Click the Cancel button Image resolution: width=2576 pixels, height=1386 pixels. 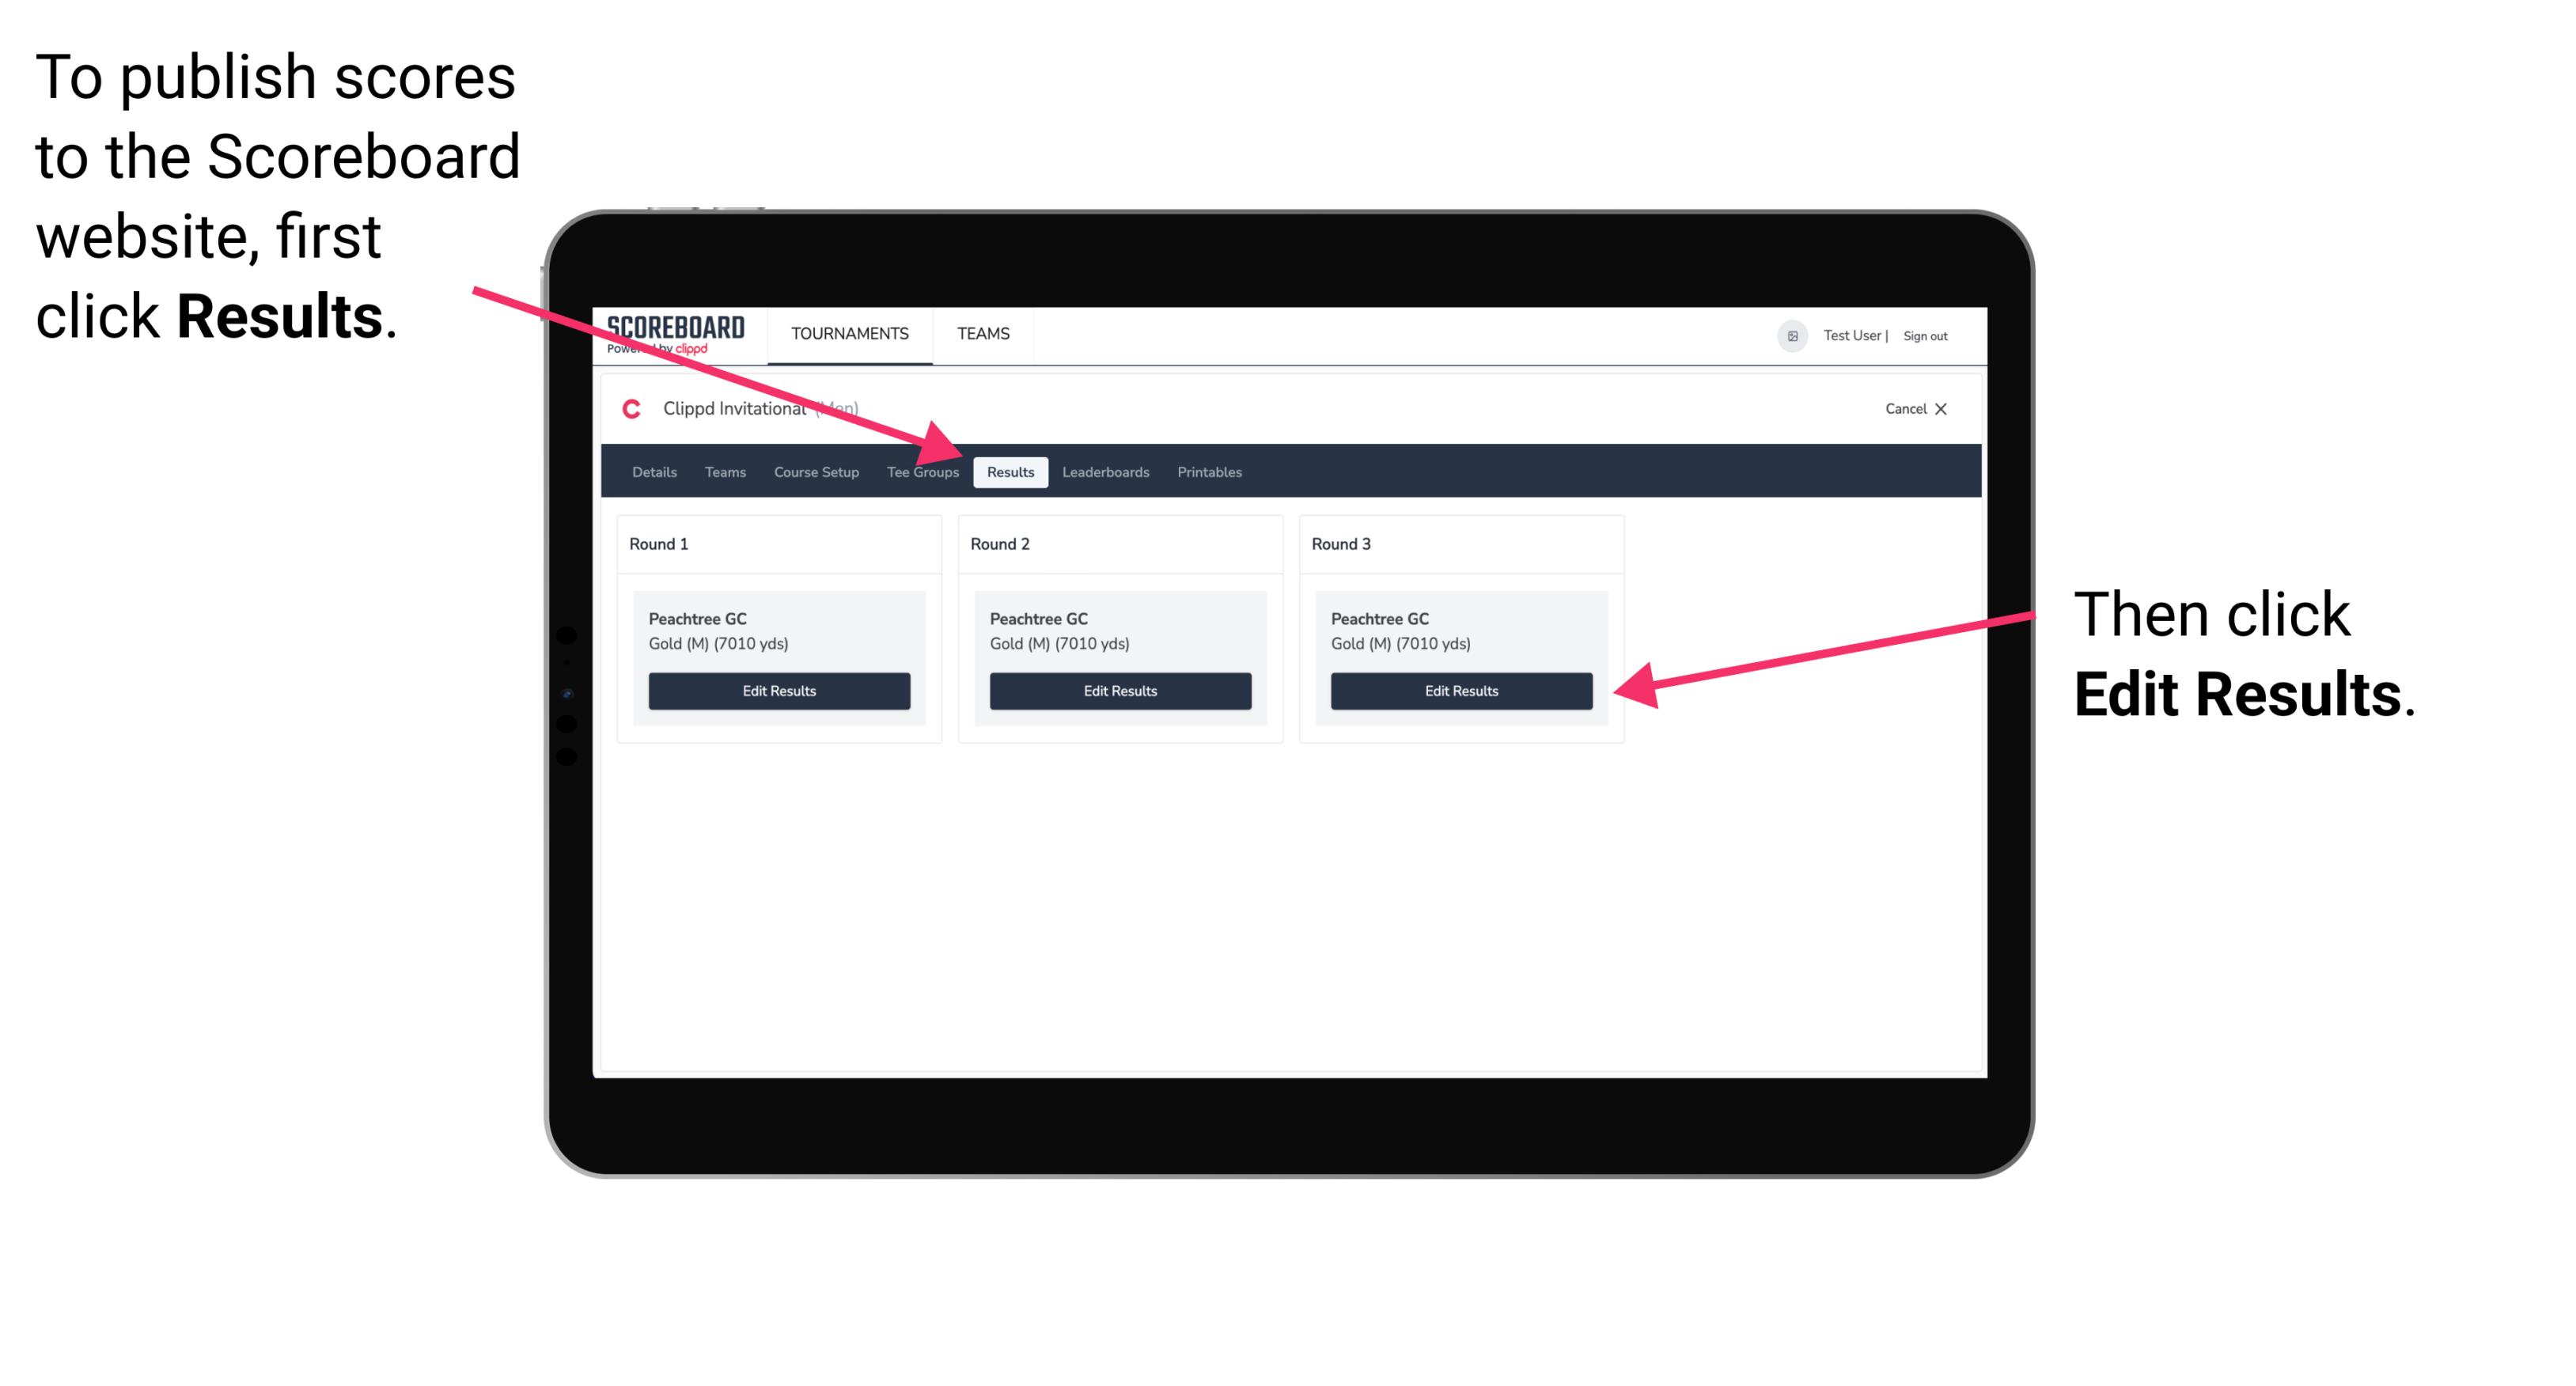1912,408
